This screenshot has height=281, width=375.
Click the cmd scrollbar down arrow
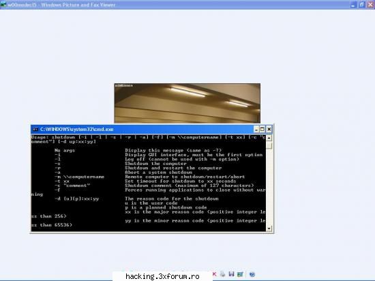coord(269,228)
